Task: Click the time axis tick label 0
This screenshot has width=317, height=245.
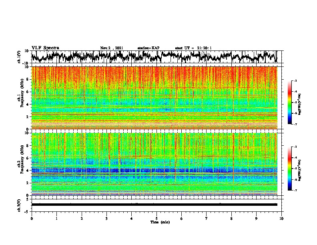Action: (32, 219)
